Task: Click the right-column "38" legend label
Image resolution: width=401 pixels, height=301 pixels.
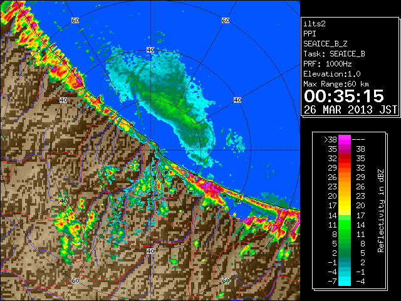Action: pos(360,149)
